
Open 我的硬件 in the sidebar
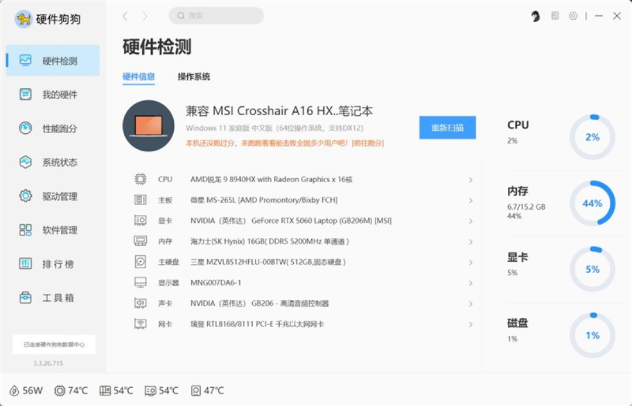coord(53,95)
